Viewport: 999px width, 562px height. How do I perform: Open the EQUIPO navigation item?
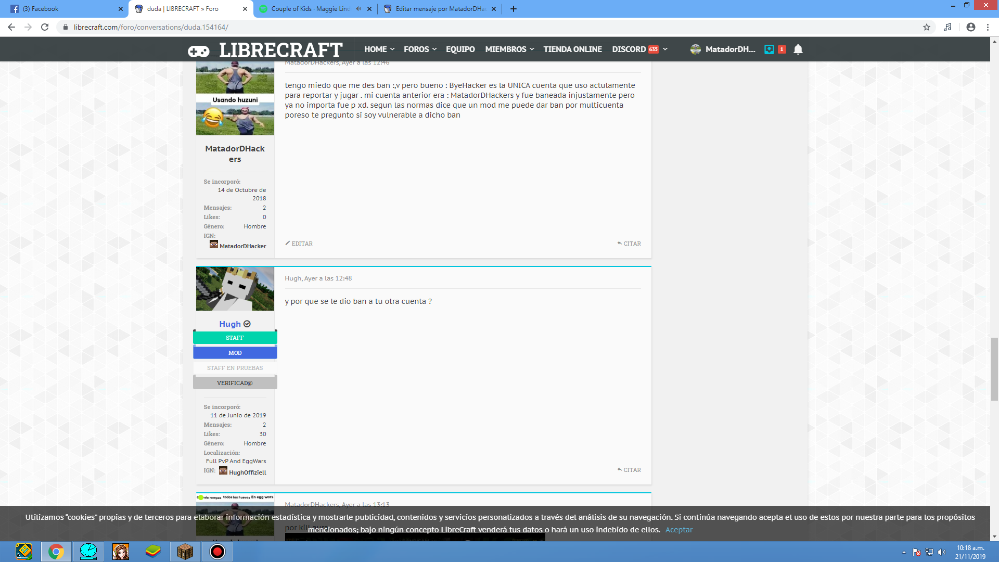[x=460, y=49]
